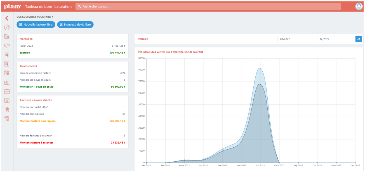
Task: Open the contact folder icon in sidebar
Action: pyautogui.click(x=7, y=100)
